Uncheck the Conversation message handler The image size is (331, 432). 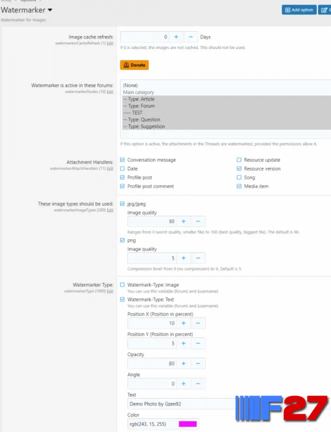[122, 160]
